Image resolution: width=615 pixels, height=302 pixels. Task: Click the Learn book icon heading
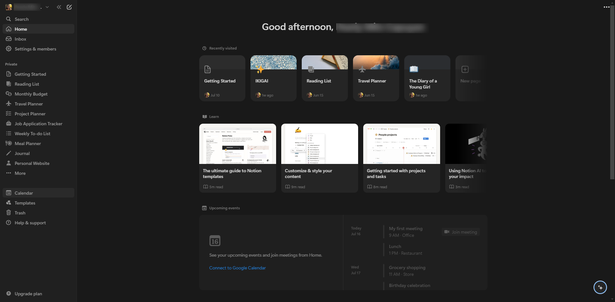click(204, 117)
